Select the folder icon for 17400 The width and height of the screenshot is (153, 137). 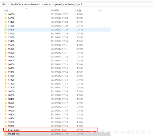[6, 80]
